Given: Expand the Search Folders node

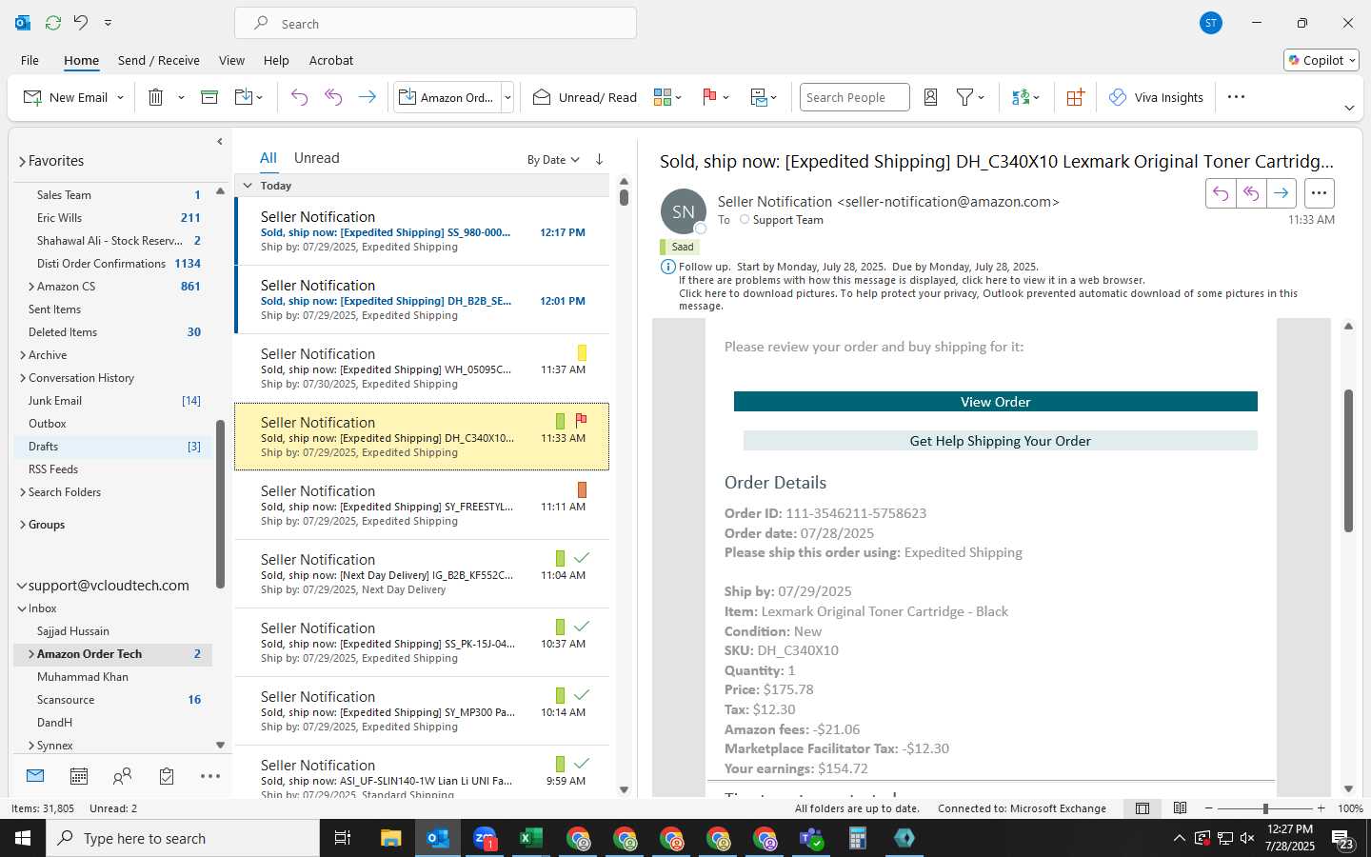Looking at the screenshot, I should coord(23,492).
